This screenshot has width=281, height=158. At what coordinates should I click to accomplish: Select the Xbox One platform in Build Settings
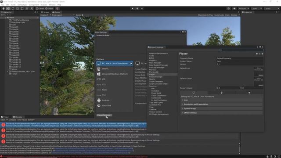115,105
